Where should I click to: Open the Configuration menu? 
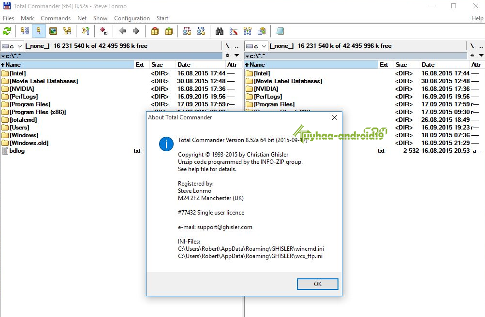(132, 18)
